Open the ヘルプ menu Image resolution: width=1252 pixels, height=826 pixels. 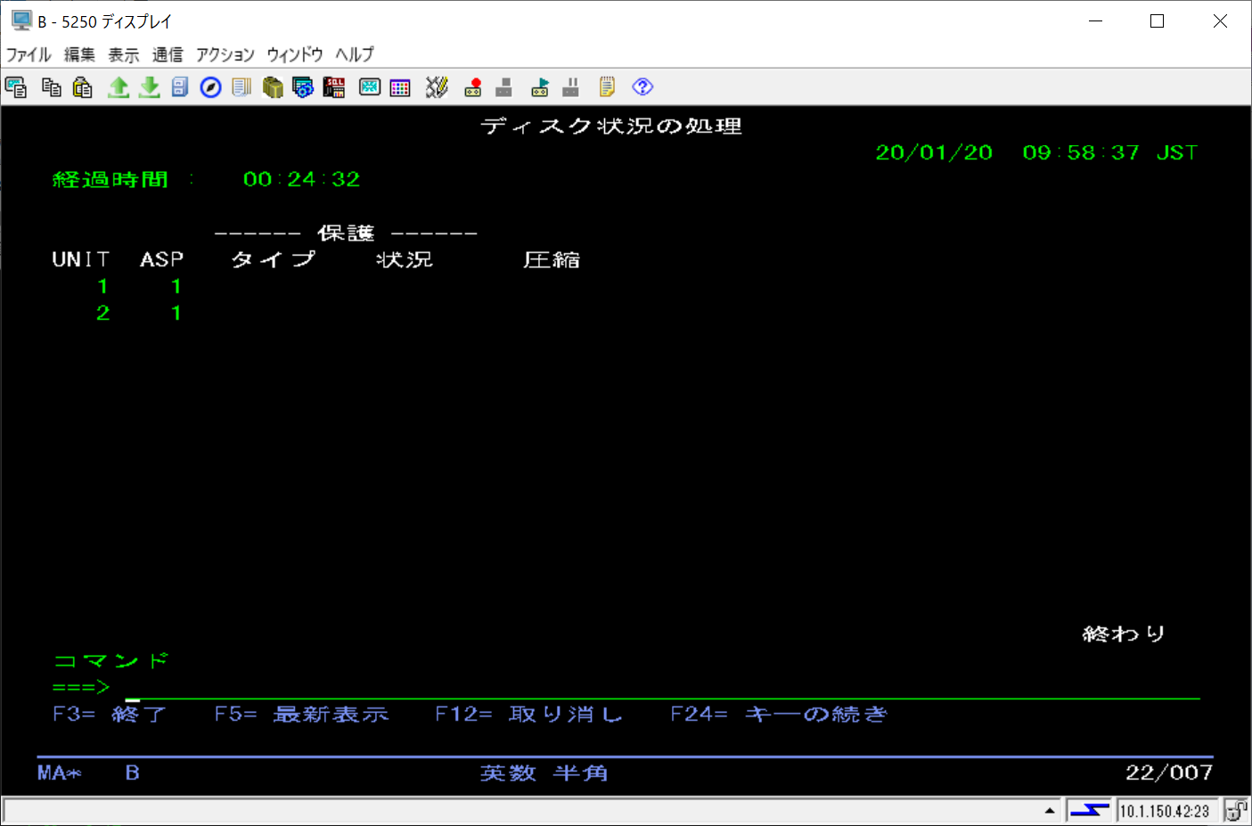coord(355,54)
